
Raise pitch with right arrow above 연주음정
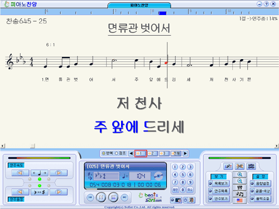(59, 192)
